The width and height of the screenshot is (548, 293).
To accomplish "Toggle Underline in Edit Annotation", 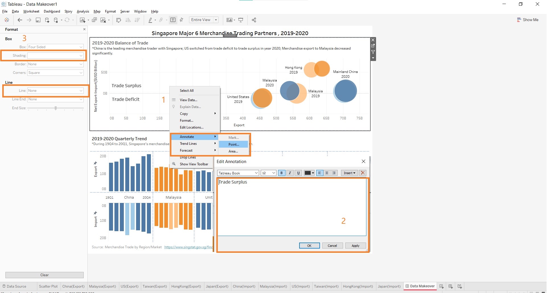I will (x=298, y=173).
